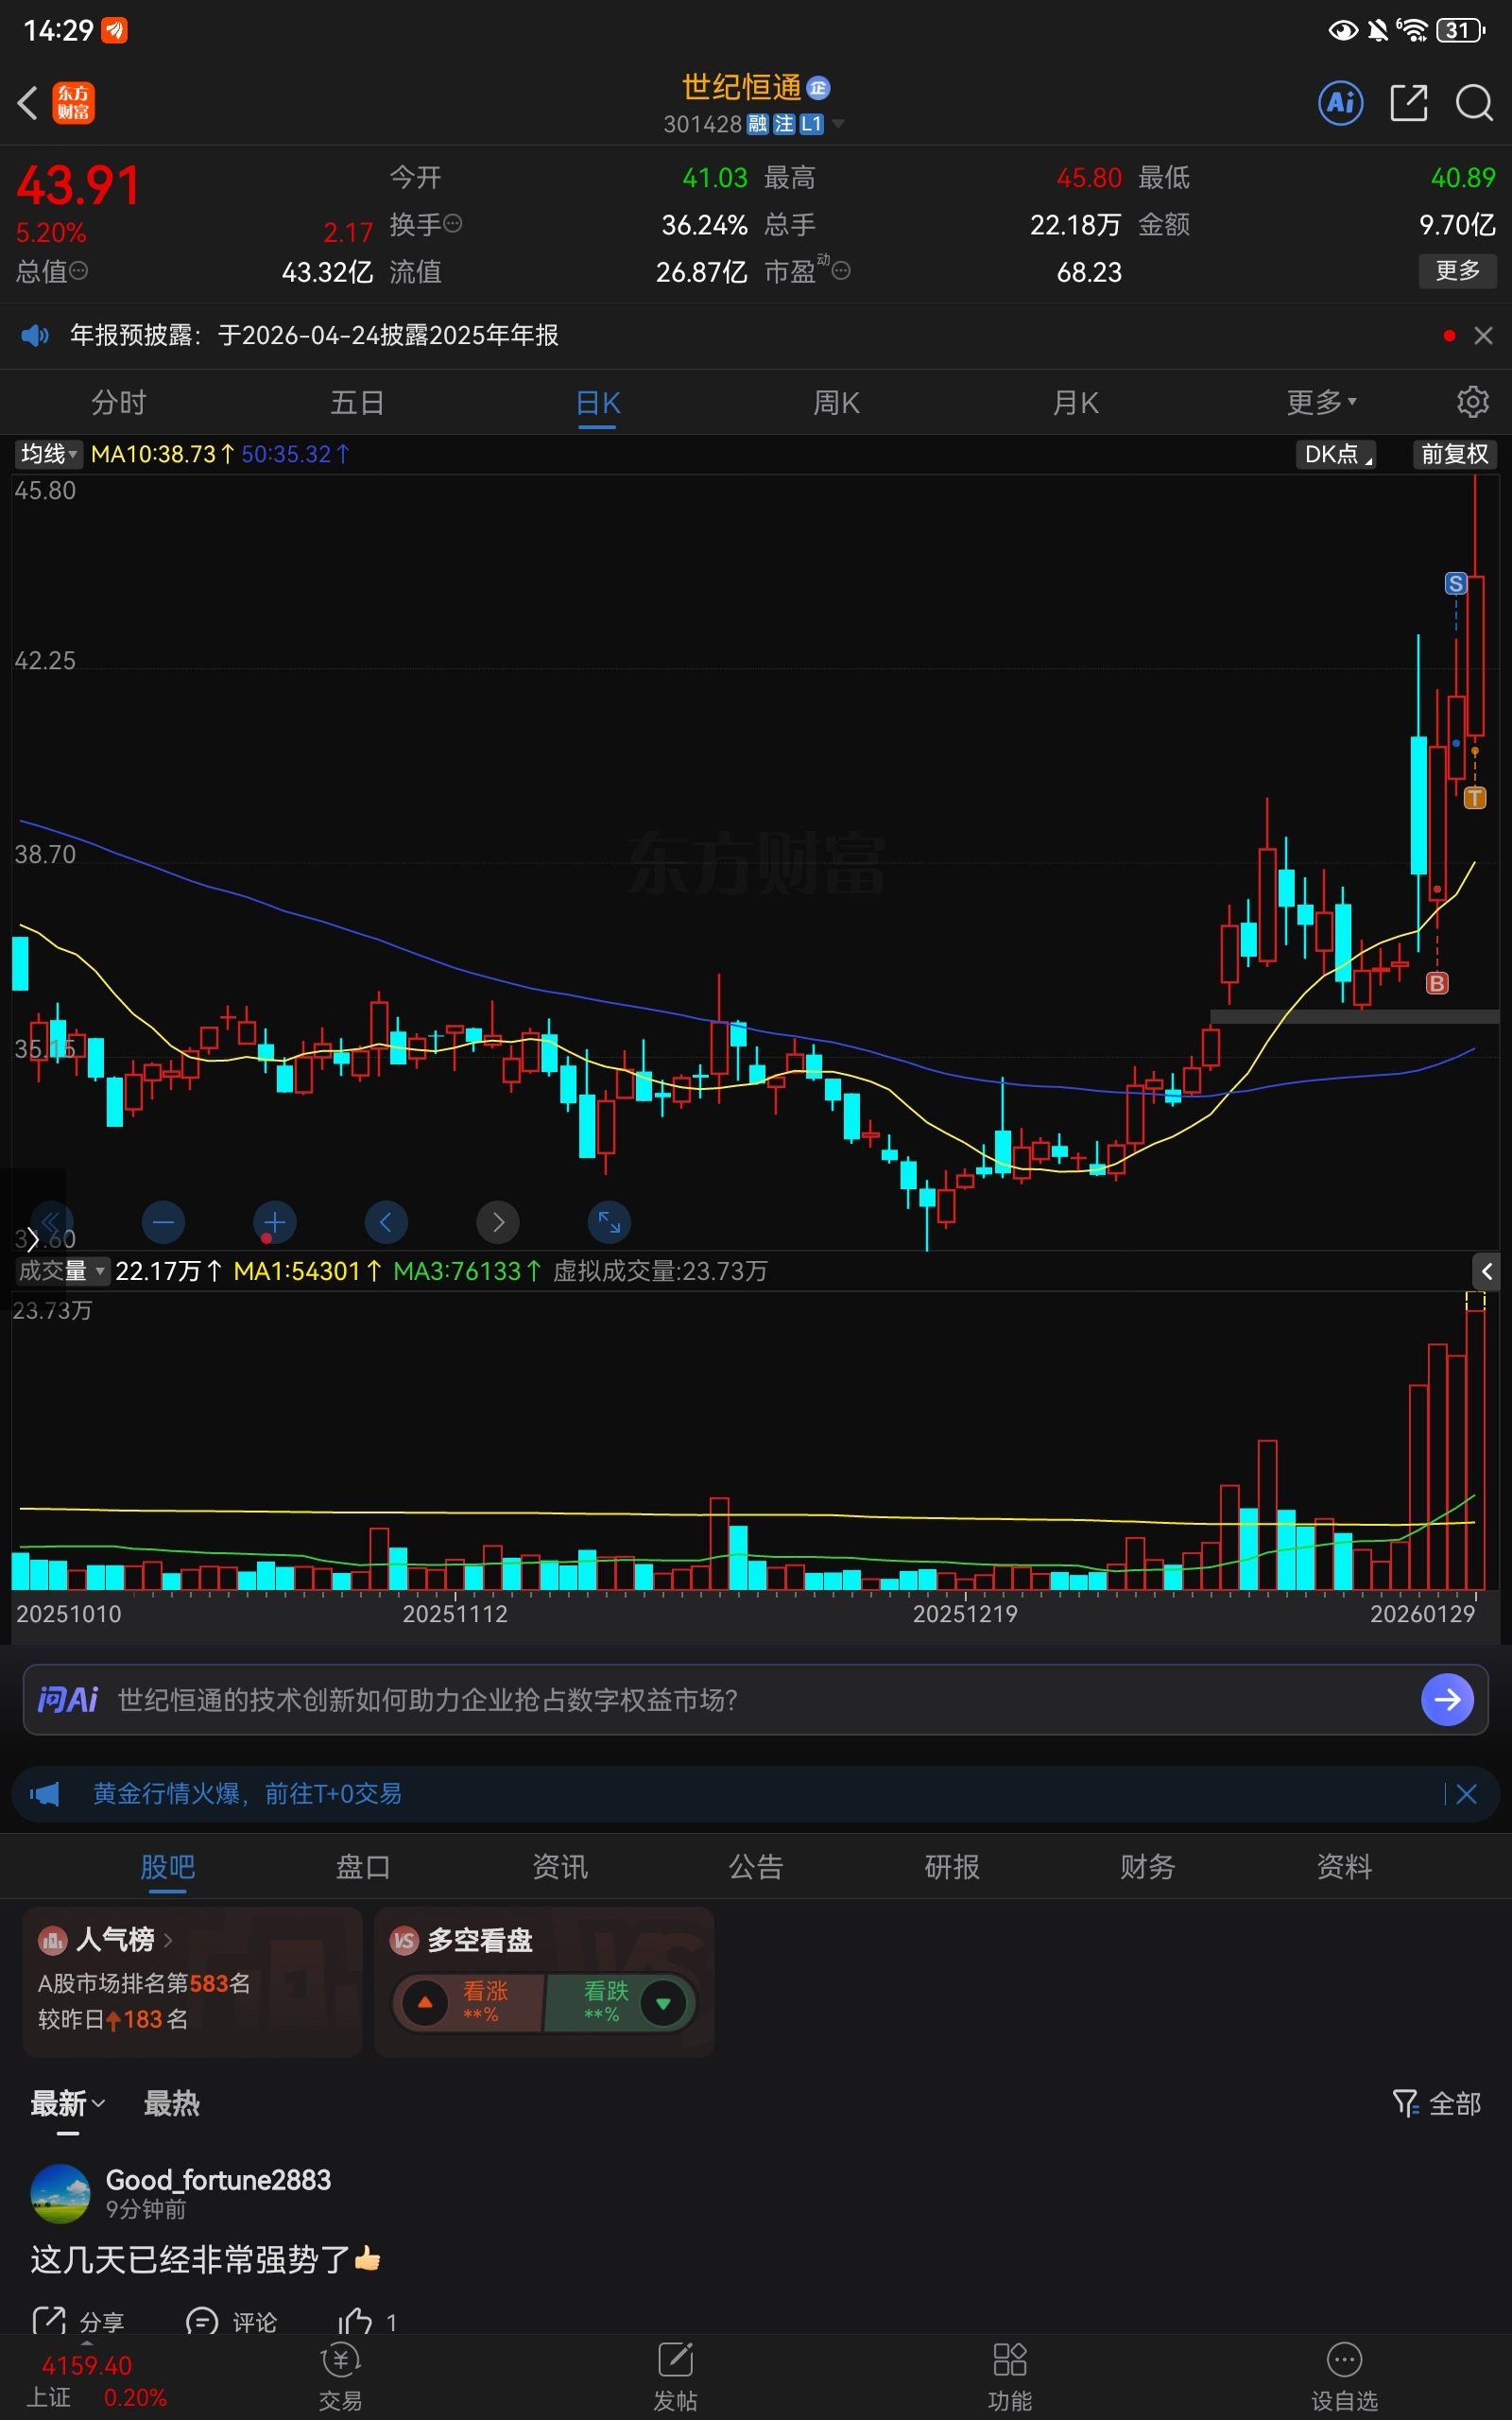The width and height of the screenshot is (1512, 2420).
Task: Zoom in chart with plus button
Action: (x=274, y=1221)
